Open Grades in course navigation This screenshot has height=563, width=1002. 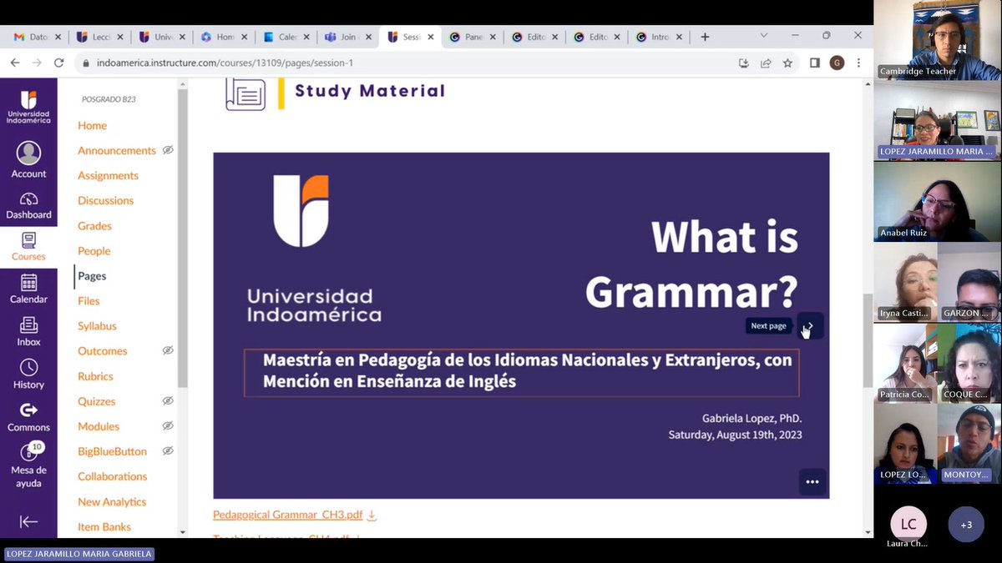[94, 225]
